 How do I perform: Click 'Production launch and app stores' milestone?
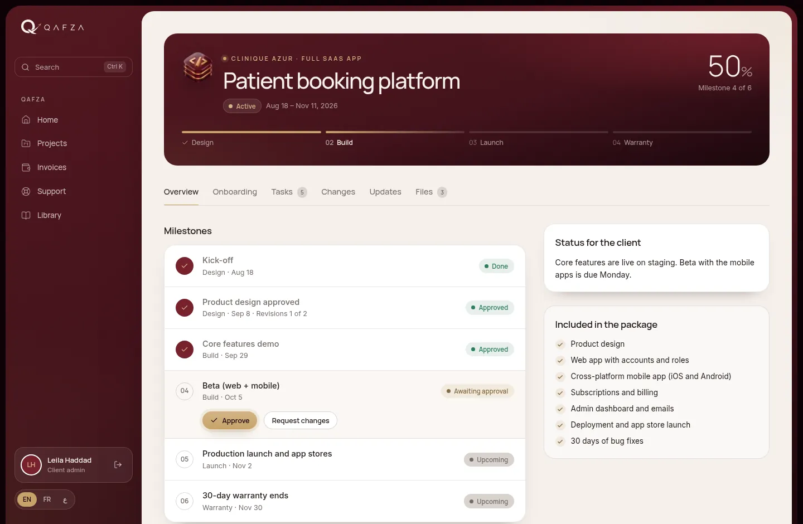pyautogui.click(x=267, y=454)
